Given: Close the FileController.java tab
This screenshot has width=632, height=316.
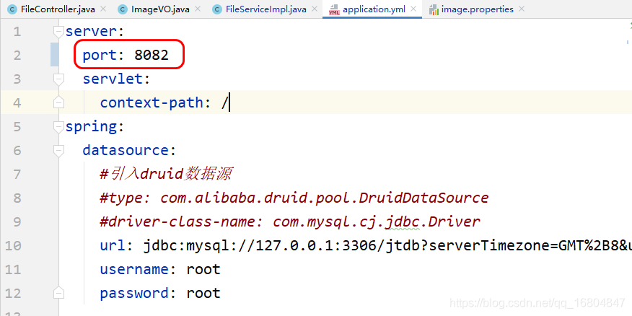Looking at the screenshot, I should point(104,9).
